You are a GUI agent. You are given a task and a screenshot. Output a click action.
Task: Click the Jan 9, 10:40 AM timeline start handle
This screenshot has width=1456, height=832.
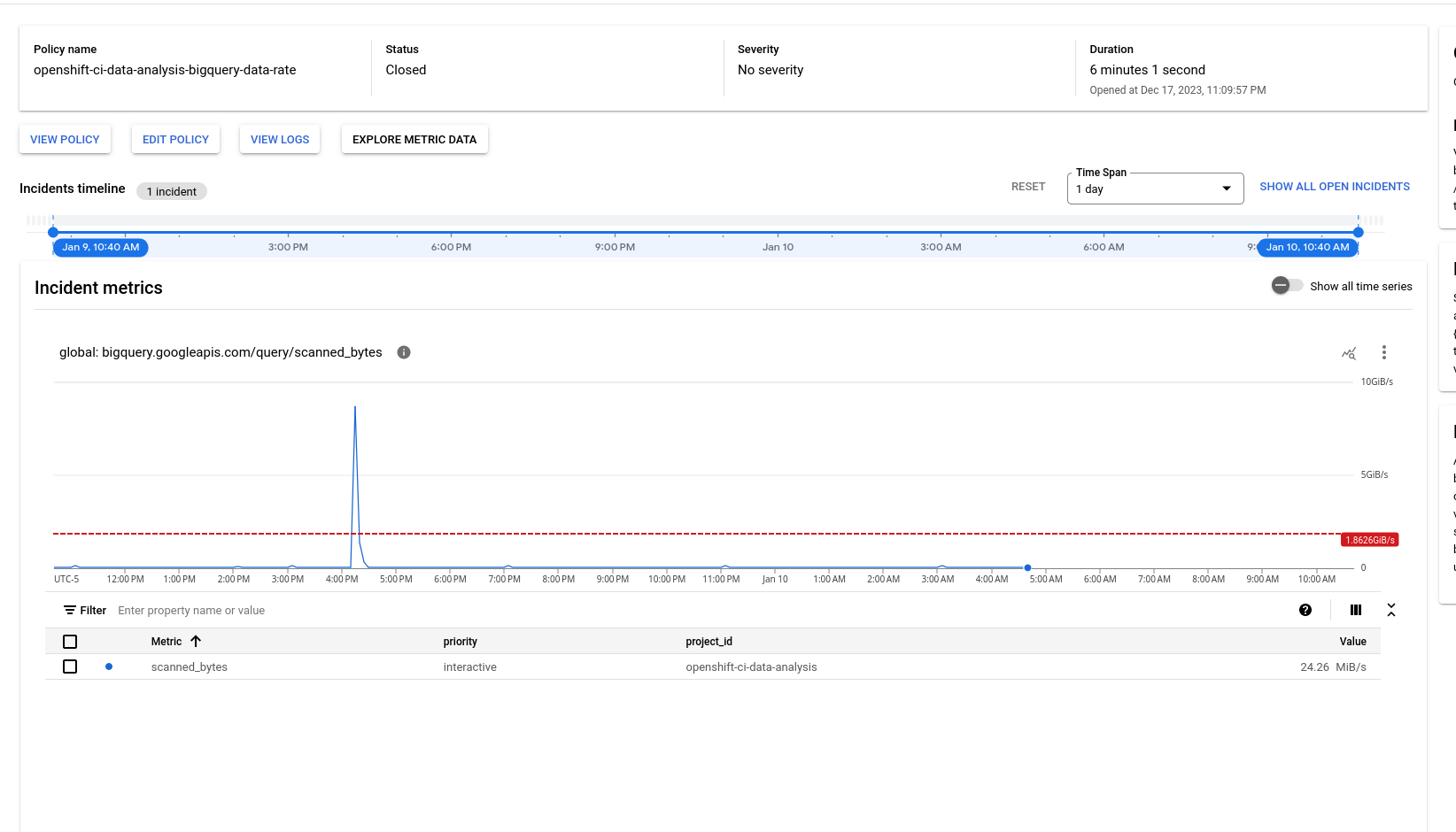(53, 233)
